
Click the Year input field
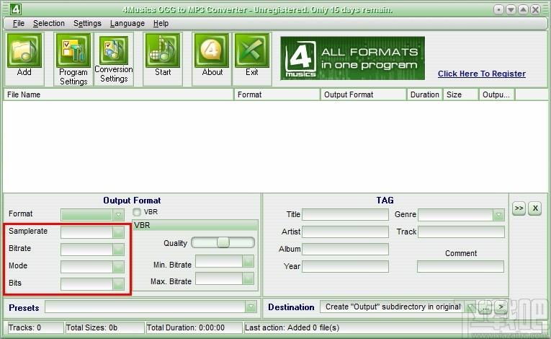point(345,266)
